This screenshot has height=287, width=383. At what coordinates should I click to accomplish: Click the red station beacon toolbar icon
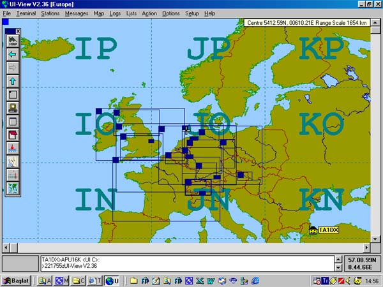12,148
